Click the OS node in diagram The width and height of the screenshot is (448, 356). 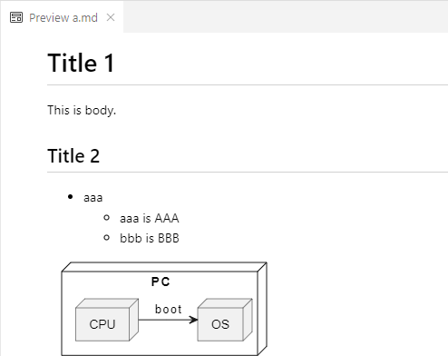(x=220, y=324)
